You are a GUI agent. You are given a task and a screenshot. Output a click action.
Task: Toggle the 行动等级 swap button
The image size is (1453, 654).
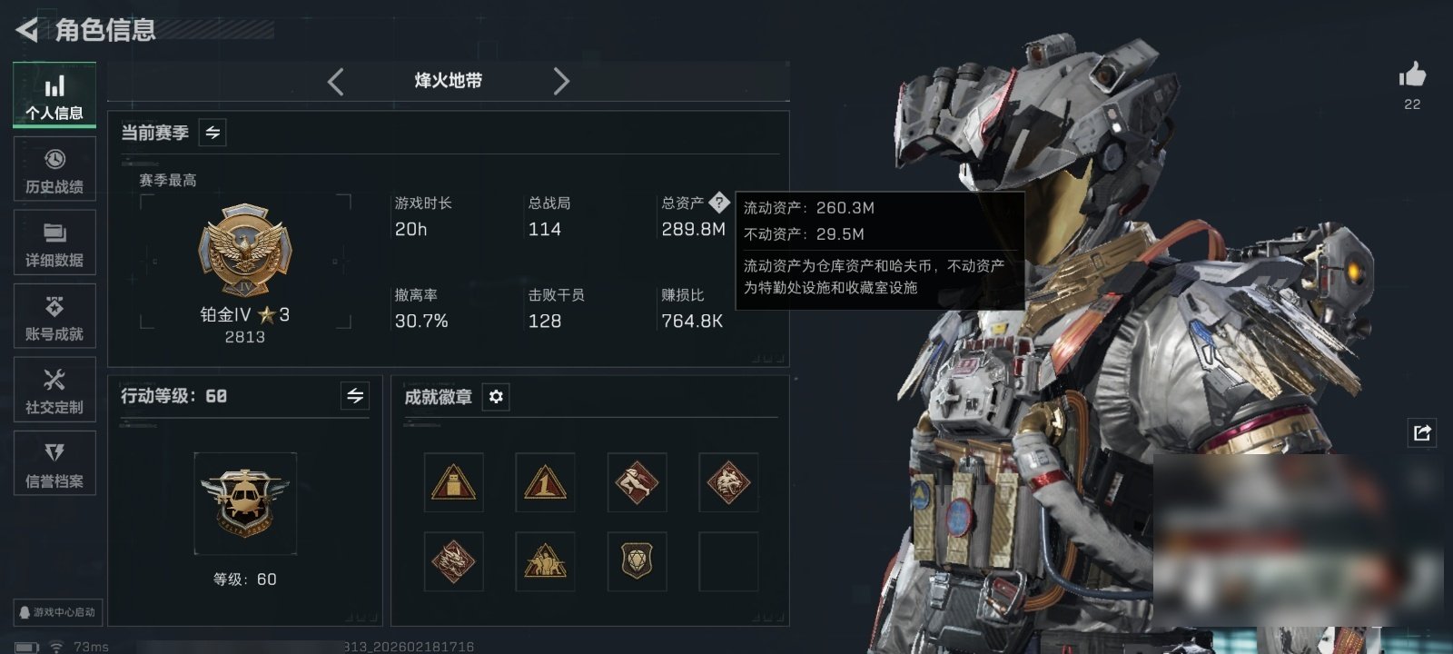355,396
